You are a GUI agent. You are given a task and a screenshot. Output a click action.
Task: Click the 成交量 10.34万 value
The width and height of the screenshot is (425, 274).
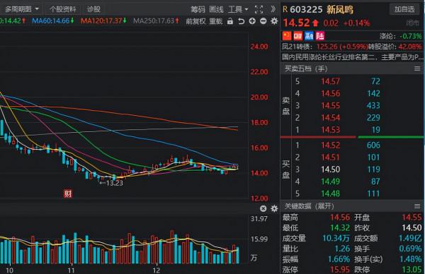coord(336,238)
